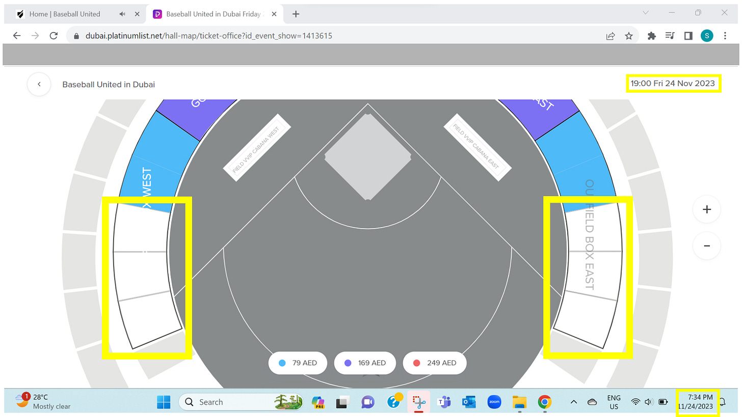The image size is (742, 417).
Task: Bookmark this page with the star
Action: 629,36
